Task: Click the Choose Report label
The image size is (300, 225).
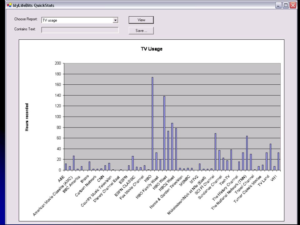Action: [x=26, y=19]
